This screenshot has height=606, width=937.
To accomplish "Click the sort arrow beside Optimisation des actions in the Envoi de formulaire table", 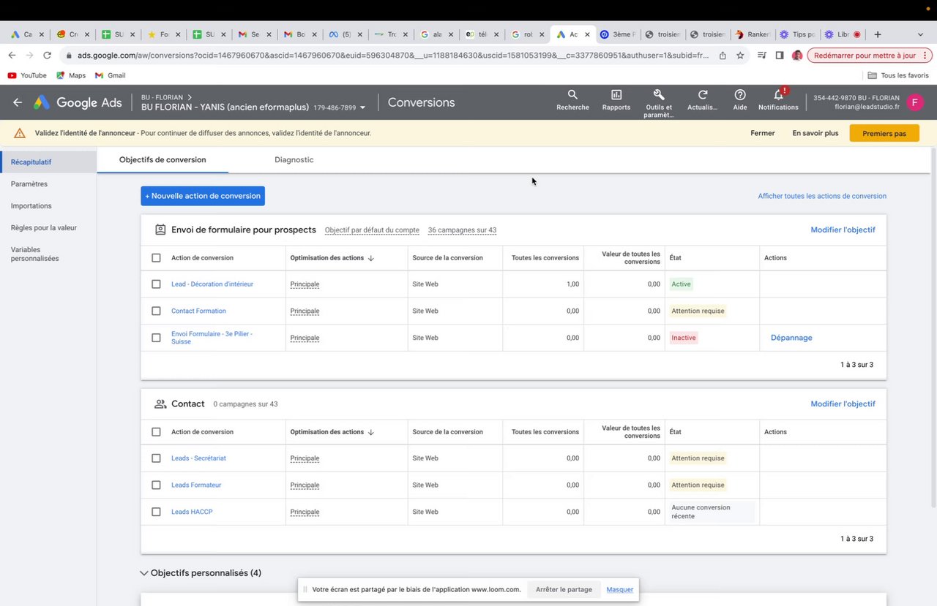I will (x=371, y=258).
